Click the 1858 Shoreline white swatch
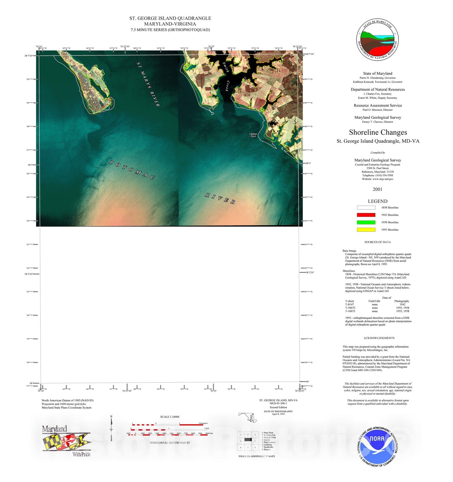The height and width of the screenshot is (482, 453). click(366, 208)
